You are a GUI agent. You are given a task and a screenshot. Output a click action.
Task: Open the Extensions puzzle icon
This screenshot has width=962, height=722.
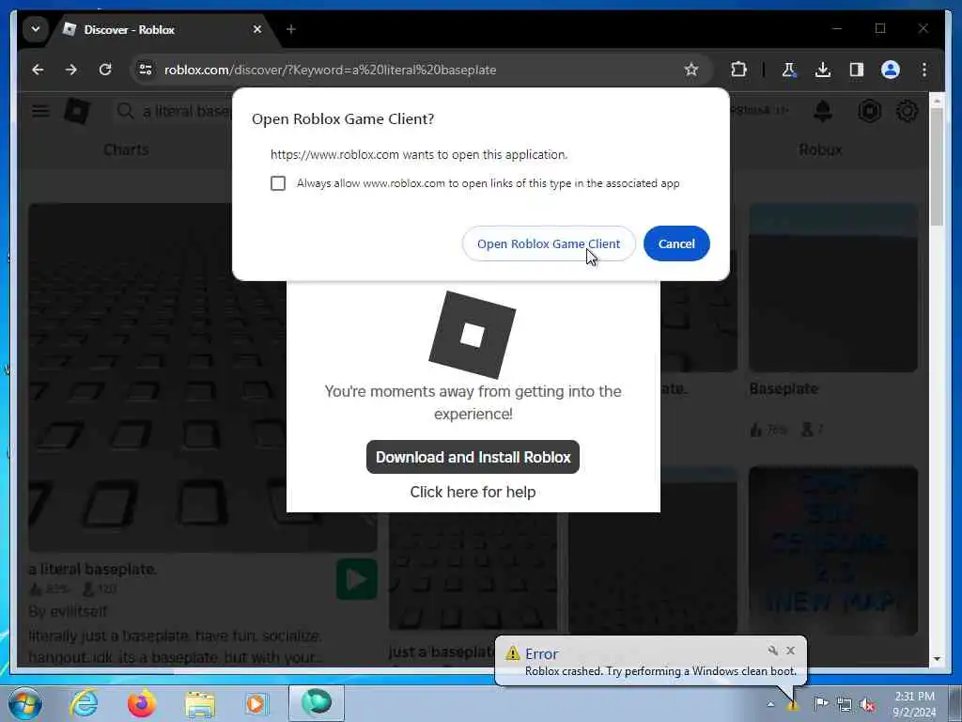739,70
